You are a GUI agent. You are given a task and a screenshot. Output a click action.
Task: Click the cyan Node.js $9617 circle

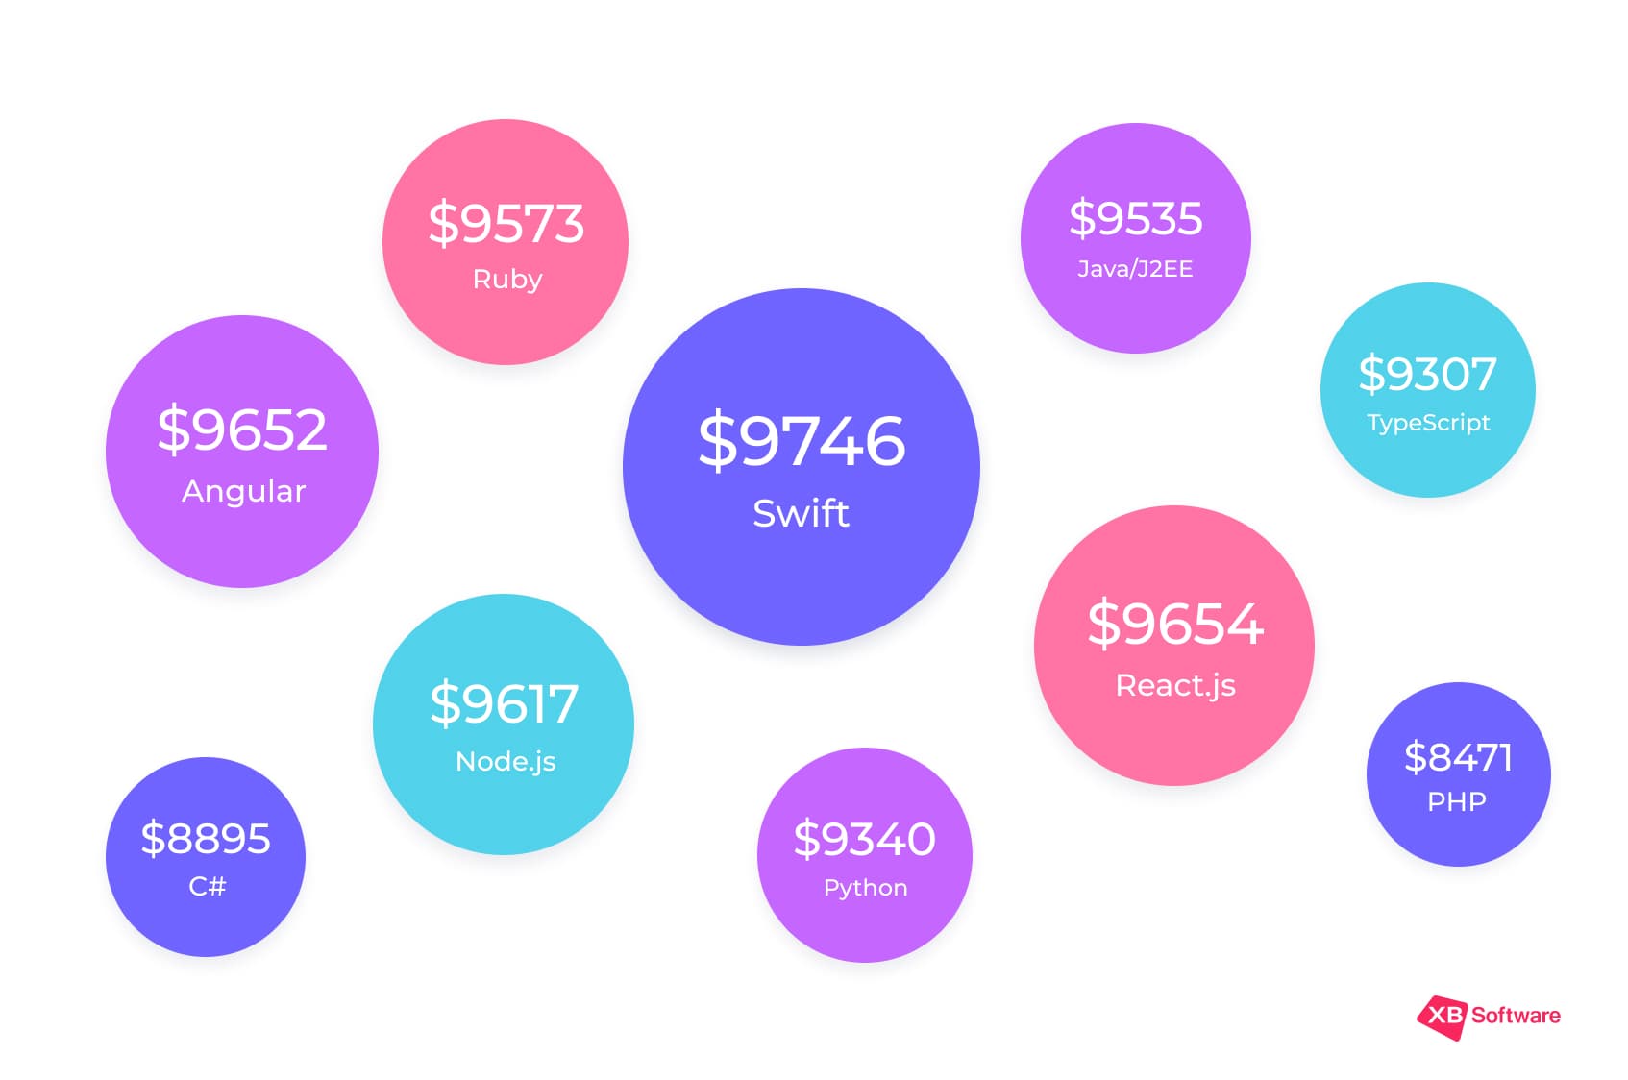(x=504, y=724)
